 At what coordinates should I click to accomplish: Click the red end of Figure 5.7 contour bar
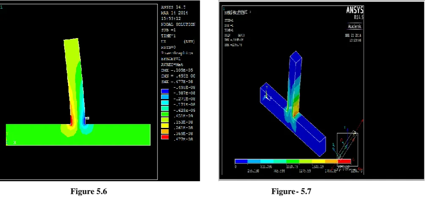pyautogui.click(x=344, y=161)
